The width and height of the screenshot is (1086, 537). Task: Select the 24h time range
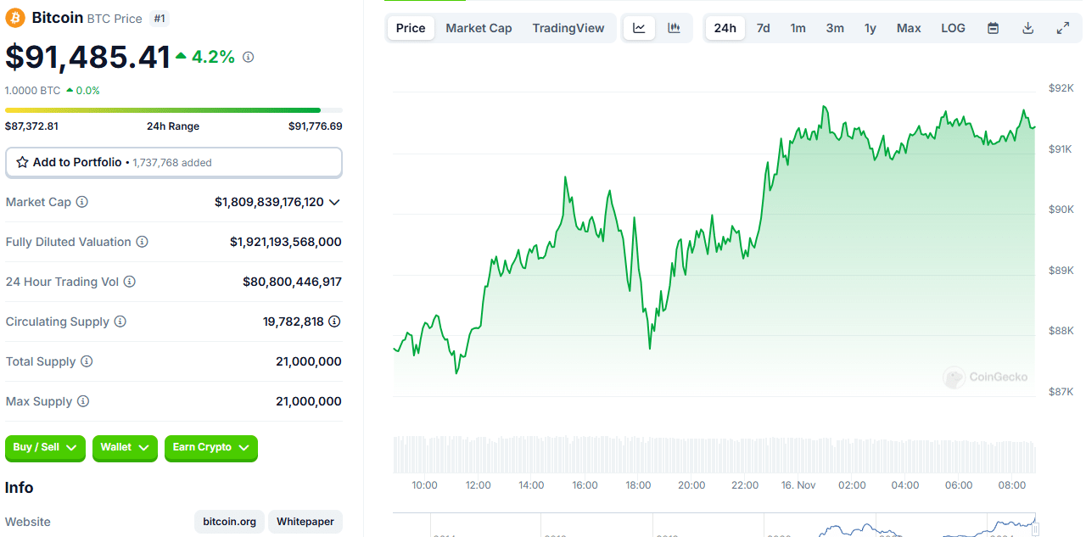coord(725,28)
